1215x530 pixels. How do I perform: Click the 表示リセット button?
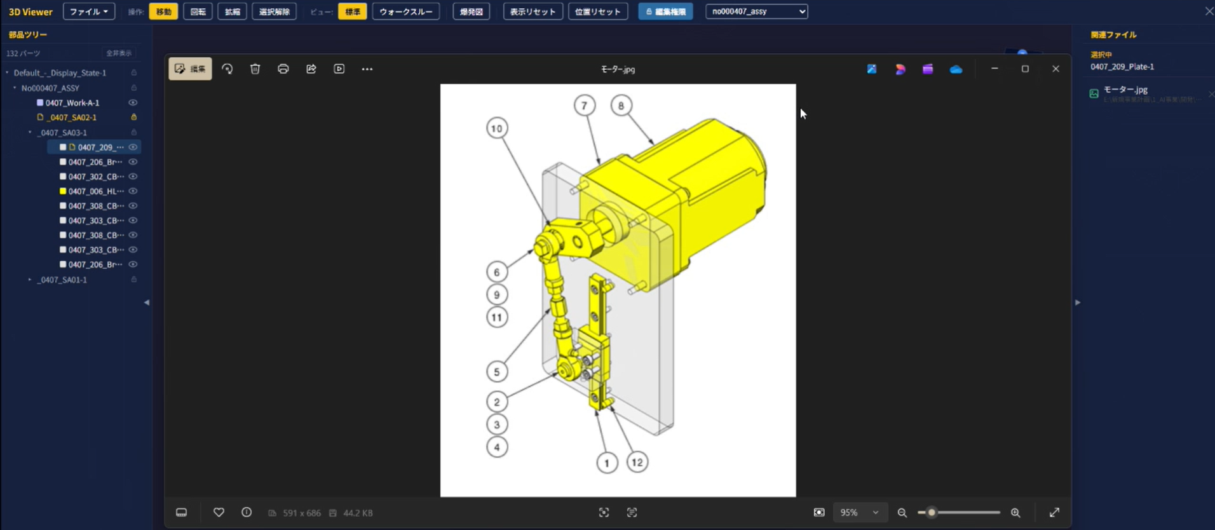[533, 11]
